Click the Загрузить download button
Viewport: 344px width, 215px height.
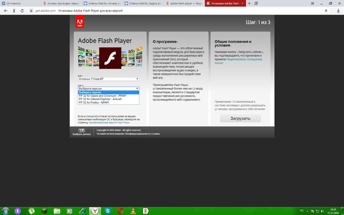click(x=240, y=119)
